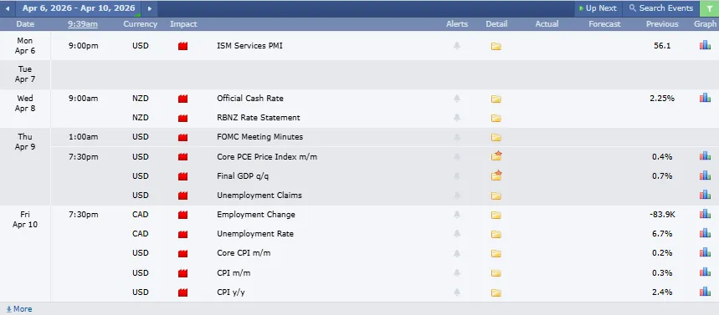The image size is (719, 315).
Task: Open graph for Core PCE Price Index
Action: click(x=706, y=156)
